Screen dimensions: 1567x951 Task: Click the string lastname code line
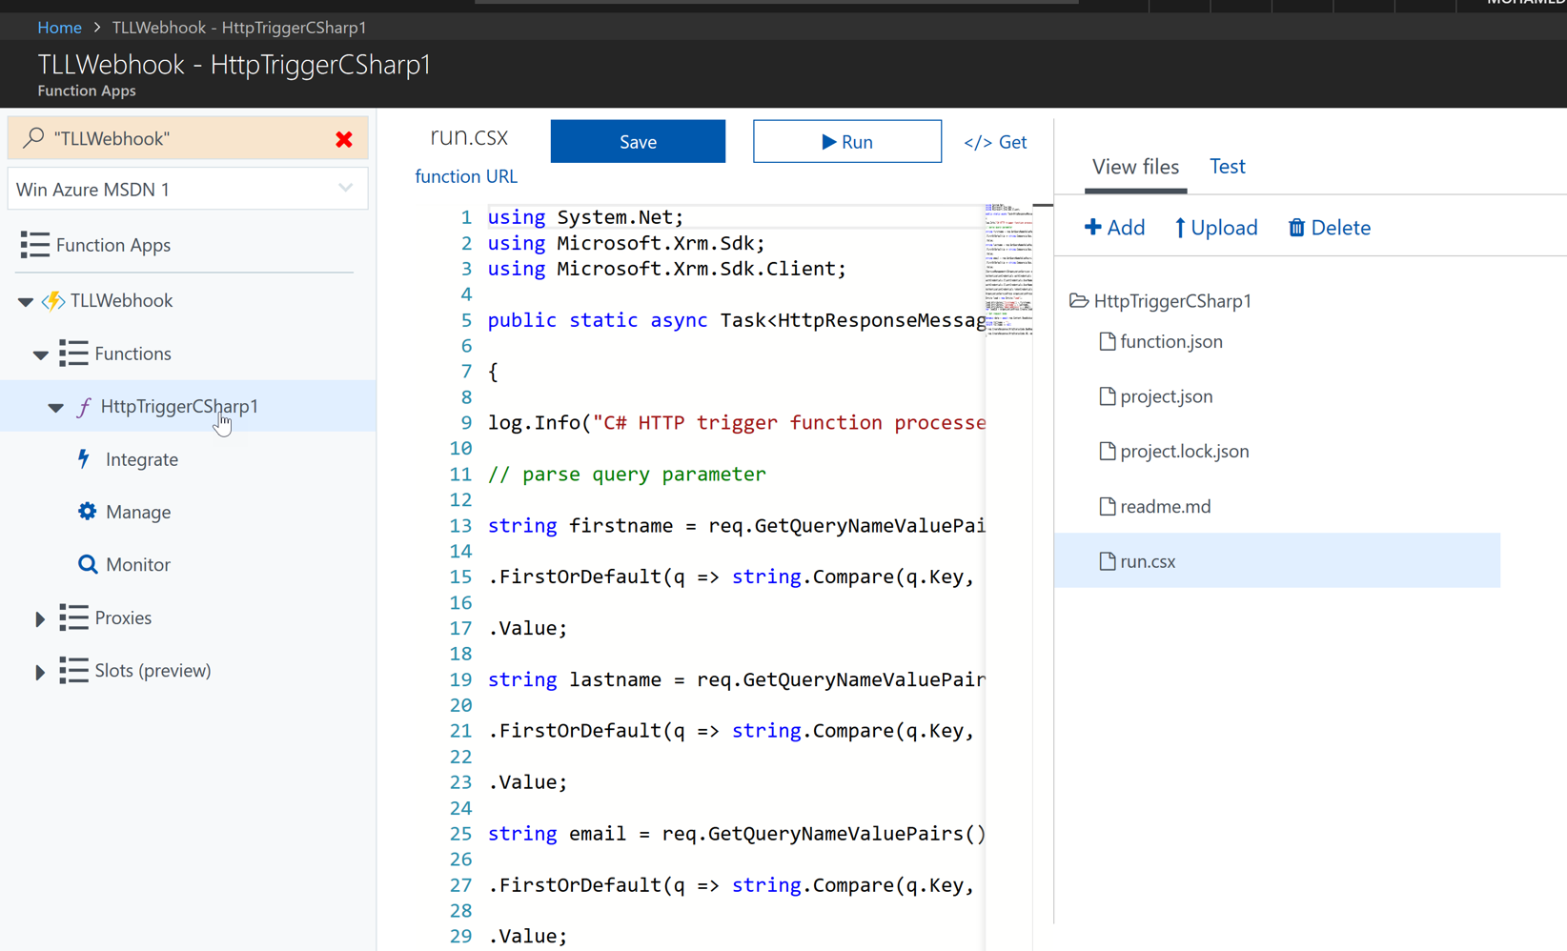point(737,679)
